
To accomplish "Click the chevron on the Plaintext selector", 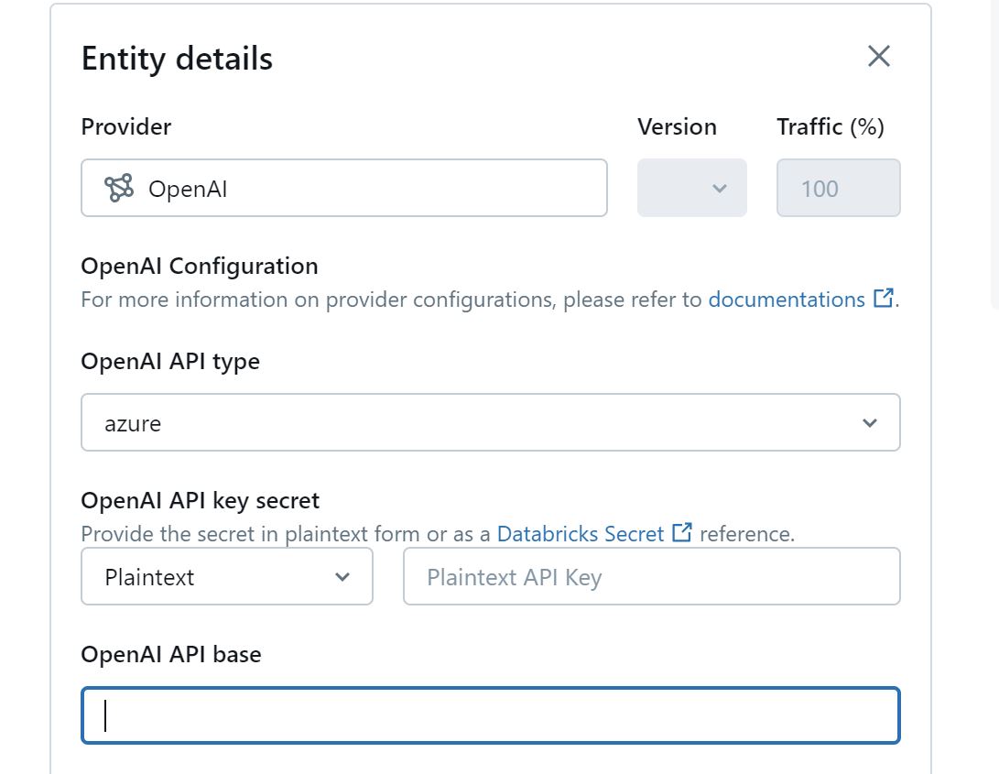I will [x=342, y=577].
